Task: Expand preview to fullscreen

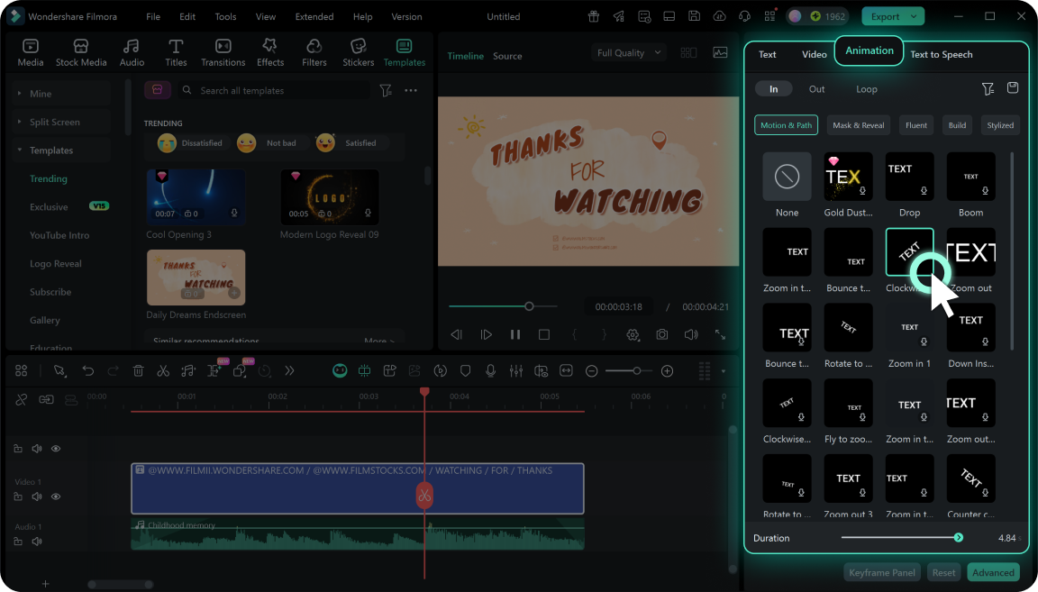Action: pyautogui.click(x=720, y=334)
